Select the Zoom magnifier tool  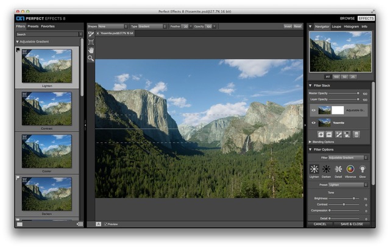pyautogui.click(x=91, y=58)
